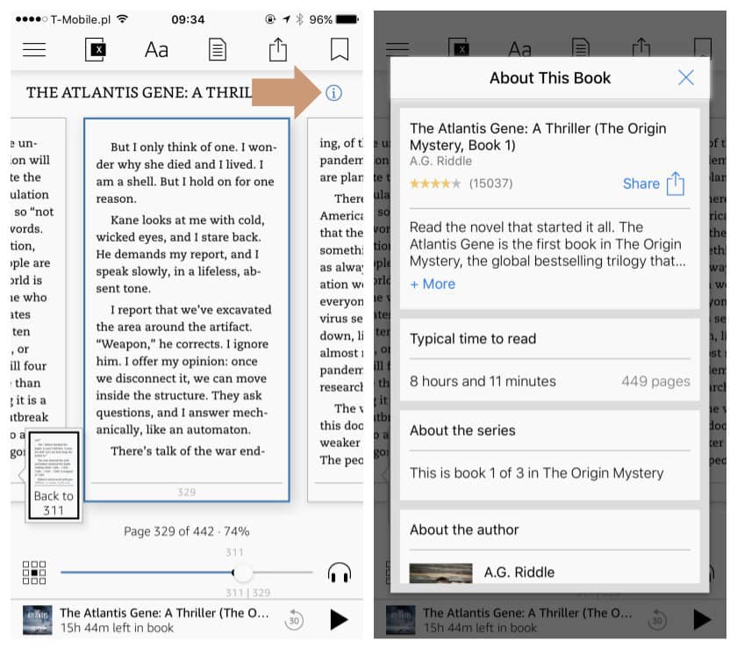The height and width of the screenshot is (649, 737).
Task: Toggle the bookmark for the current page
Action: coord(338,50)
